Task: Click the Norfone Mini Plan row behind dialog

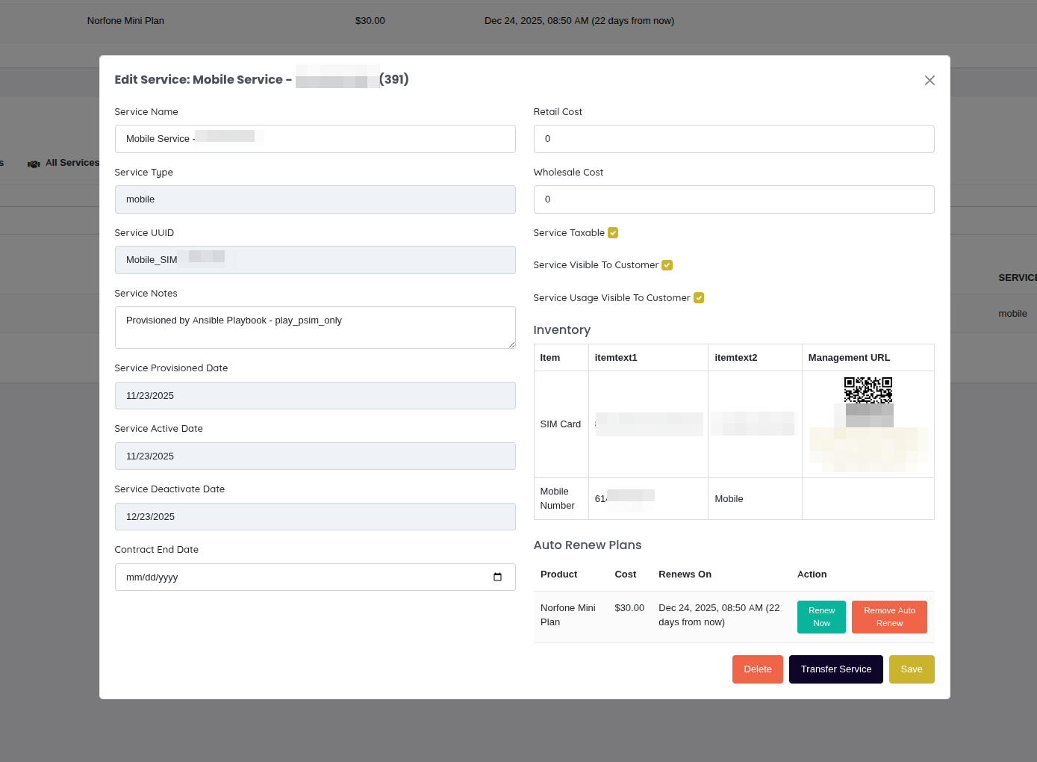Action: coord(125,21)
